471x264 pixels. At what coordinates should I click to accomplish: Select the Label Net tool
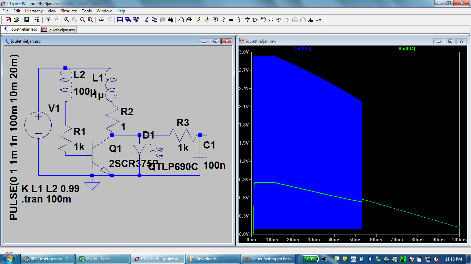[216, 20]
